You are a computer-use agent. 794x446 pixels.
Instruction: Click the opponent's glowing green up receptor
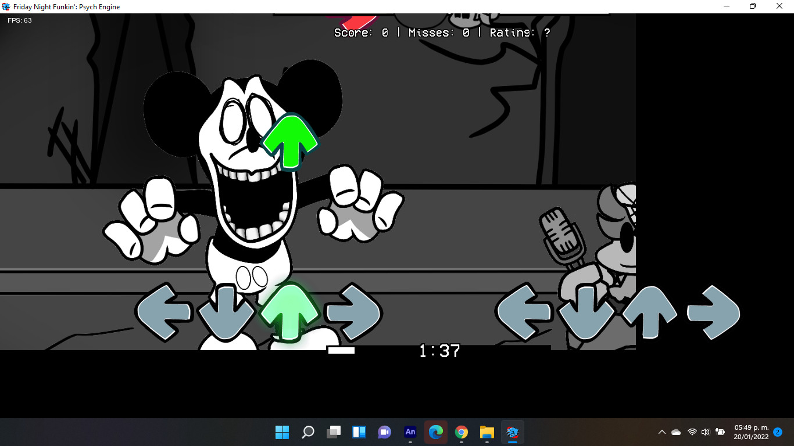(x=289, y=312)
